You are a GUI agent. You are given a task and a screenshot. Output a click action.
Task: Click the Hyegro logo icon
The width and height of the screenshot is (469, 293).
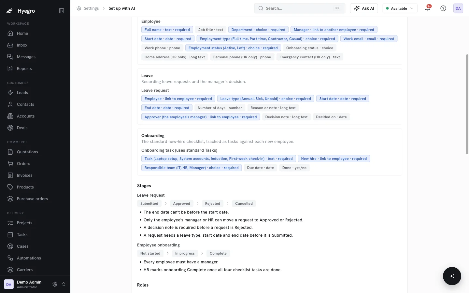point(9,11)
